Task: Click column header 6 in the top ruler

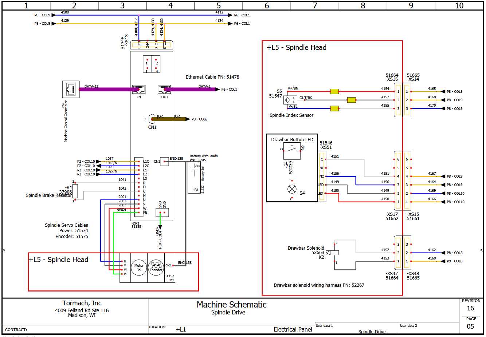Action: click(x=267, y=5)
